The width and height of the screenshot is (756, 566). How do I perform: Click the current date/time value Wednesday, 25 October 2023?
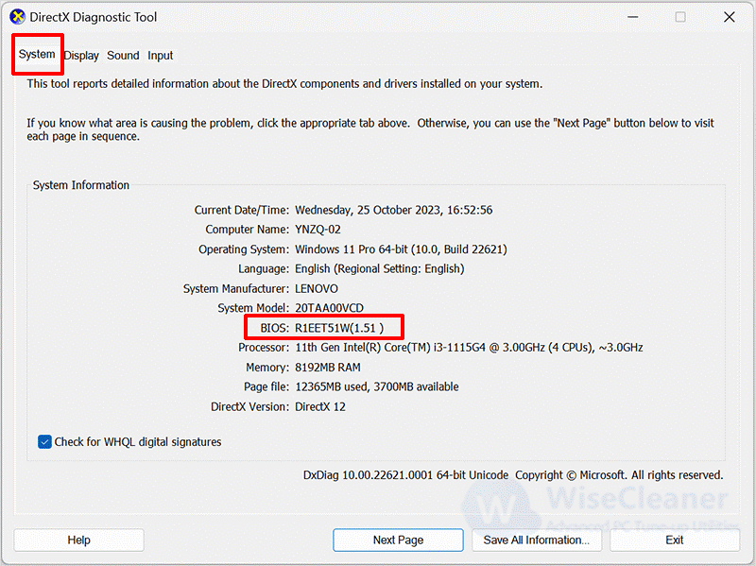[393, 210]
